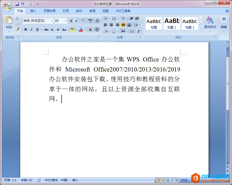Apply the red font color
This screenshot has height=185, width=232.
click(x=81, y=29)
